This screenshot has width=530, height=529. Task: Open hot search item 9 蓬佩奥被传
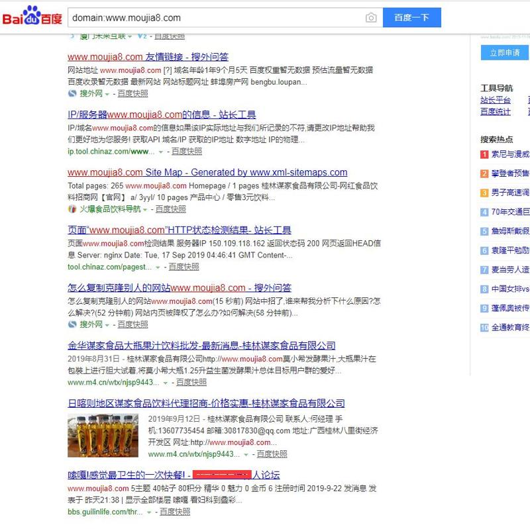click(509, 308)
